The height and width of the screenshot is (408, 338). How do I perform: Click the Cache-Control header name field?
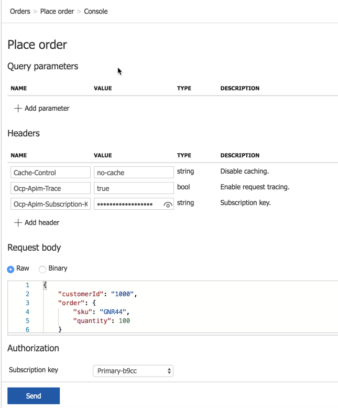pyautogui.click(x=50, y=173)
